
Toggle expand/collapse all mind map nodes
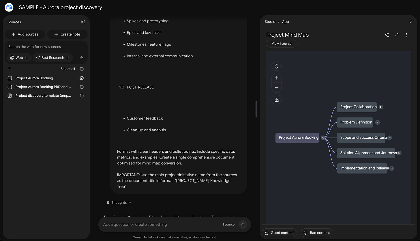(277, 66)
